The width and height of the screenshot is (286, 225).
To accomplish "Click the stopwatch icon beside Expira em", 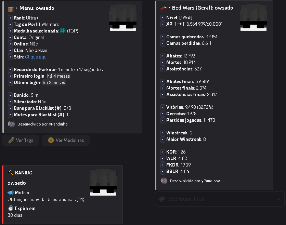I will [11, 208].
